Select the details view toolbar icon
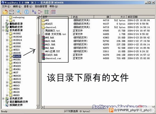The height and width of the screenshot is (114, 156). pos(53,12)
